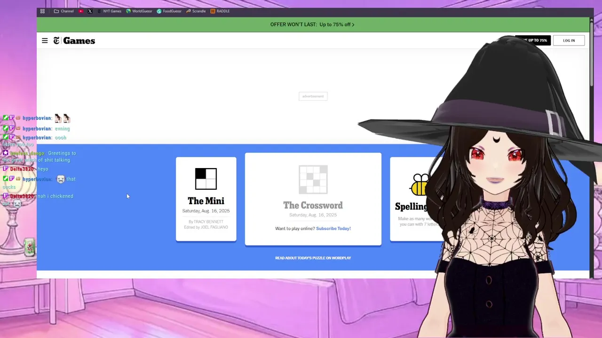Viewport: 602px width, 338px height.
Task: Click the 'Save up to 75%' button
Action: pos(533,40)
